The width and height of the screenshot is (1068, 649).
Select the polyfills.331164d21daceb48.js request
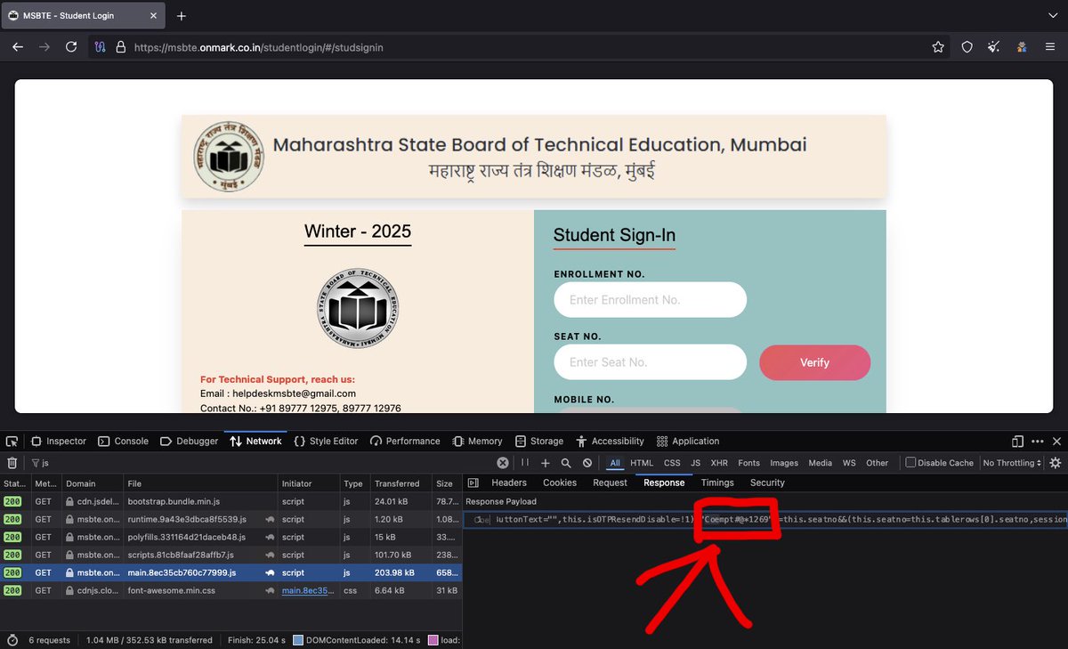pyautogui.click(x=231, y=537)
